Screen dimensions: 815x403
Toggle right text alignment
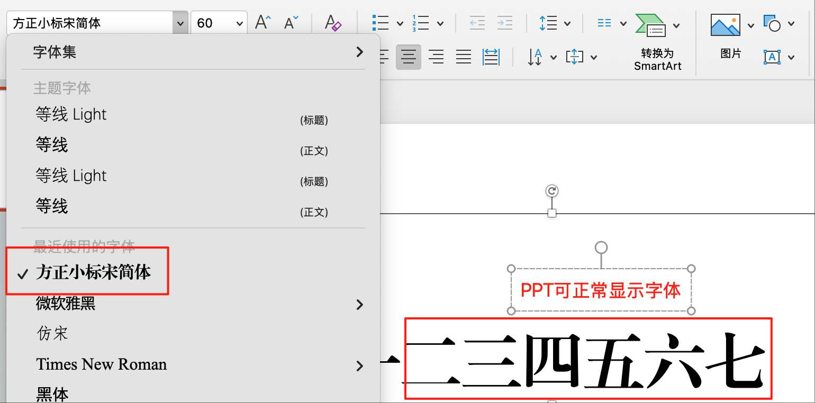click(x=436, y=57)
